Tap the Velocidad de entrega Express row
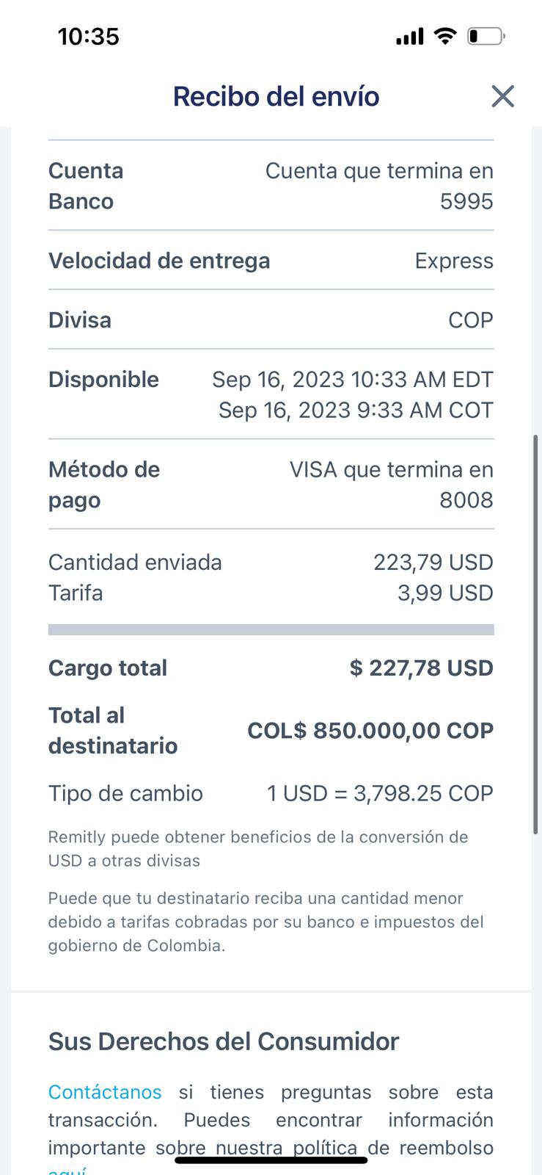542x1175 pixels. 271,261
